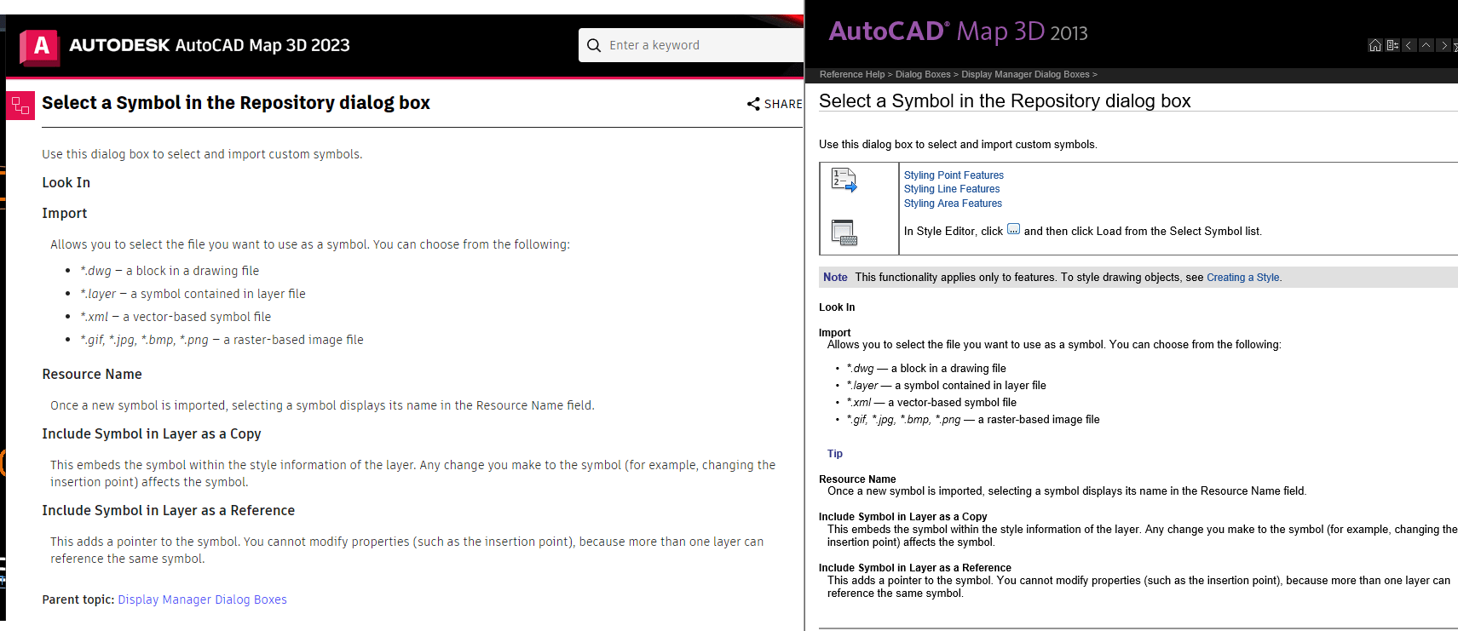
Task: Click the Autodesk red A logo
Action: tap(40, 46)
